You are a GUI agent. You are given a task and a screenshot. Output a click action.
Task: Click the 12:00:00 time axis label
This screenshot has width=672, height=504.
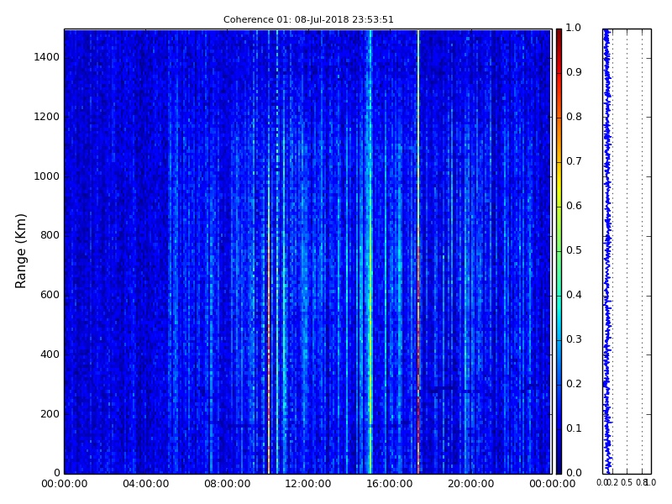click(x=308, y=484)
